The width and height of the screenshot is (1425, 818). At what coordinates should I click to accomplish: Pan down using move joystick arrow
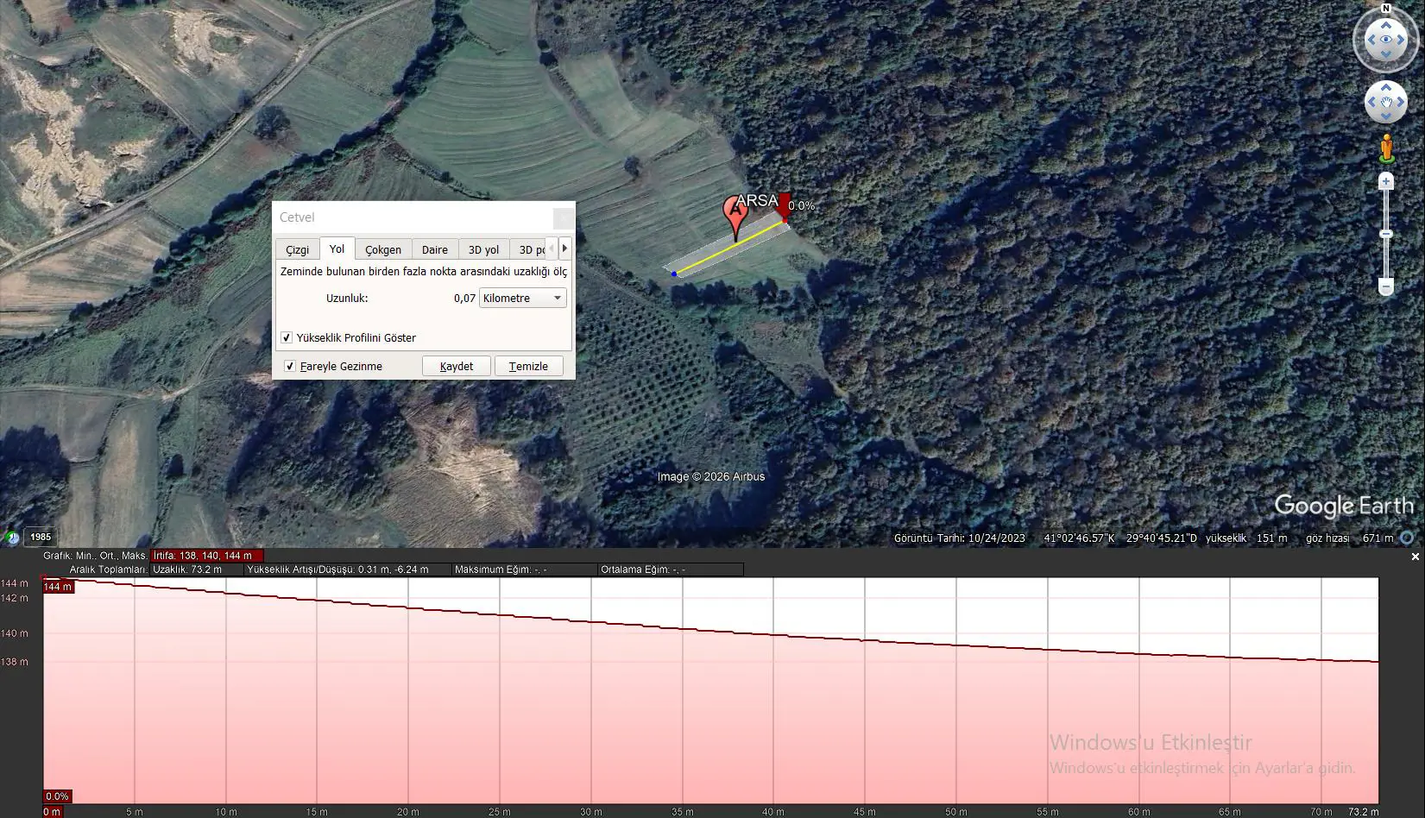coord(1386,116)
